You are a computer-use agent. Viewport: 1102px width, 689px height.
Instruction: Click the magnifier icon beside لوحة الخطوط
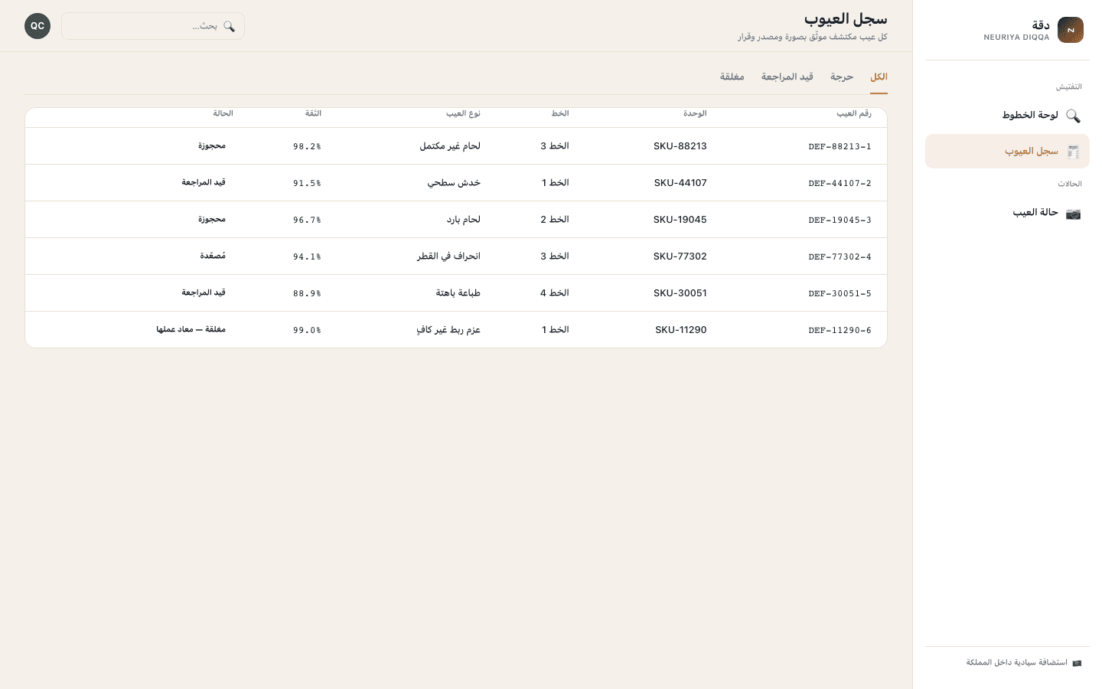tap(1073, 116)
